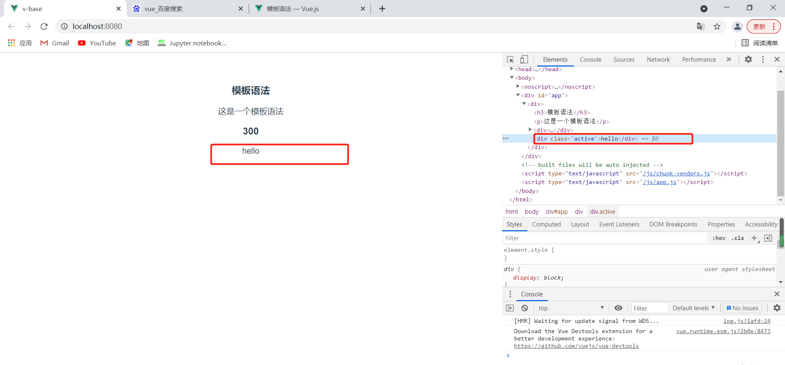Toggle the device toolbar icon

click(524, 59)
